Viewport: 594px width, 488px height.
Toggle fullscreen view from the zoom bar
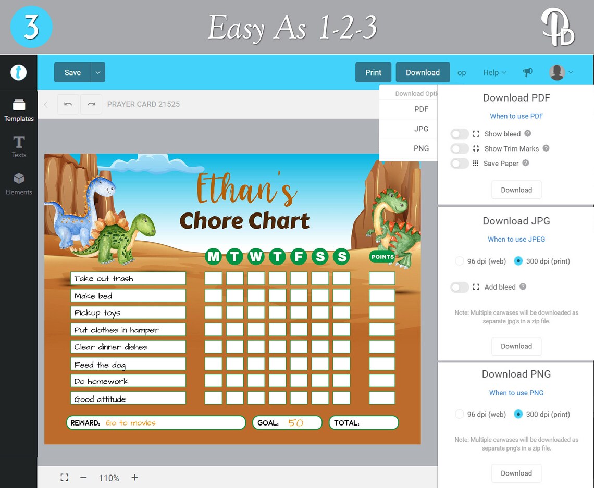point(64,477)
